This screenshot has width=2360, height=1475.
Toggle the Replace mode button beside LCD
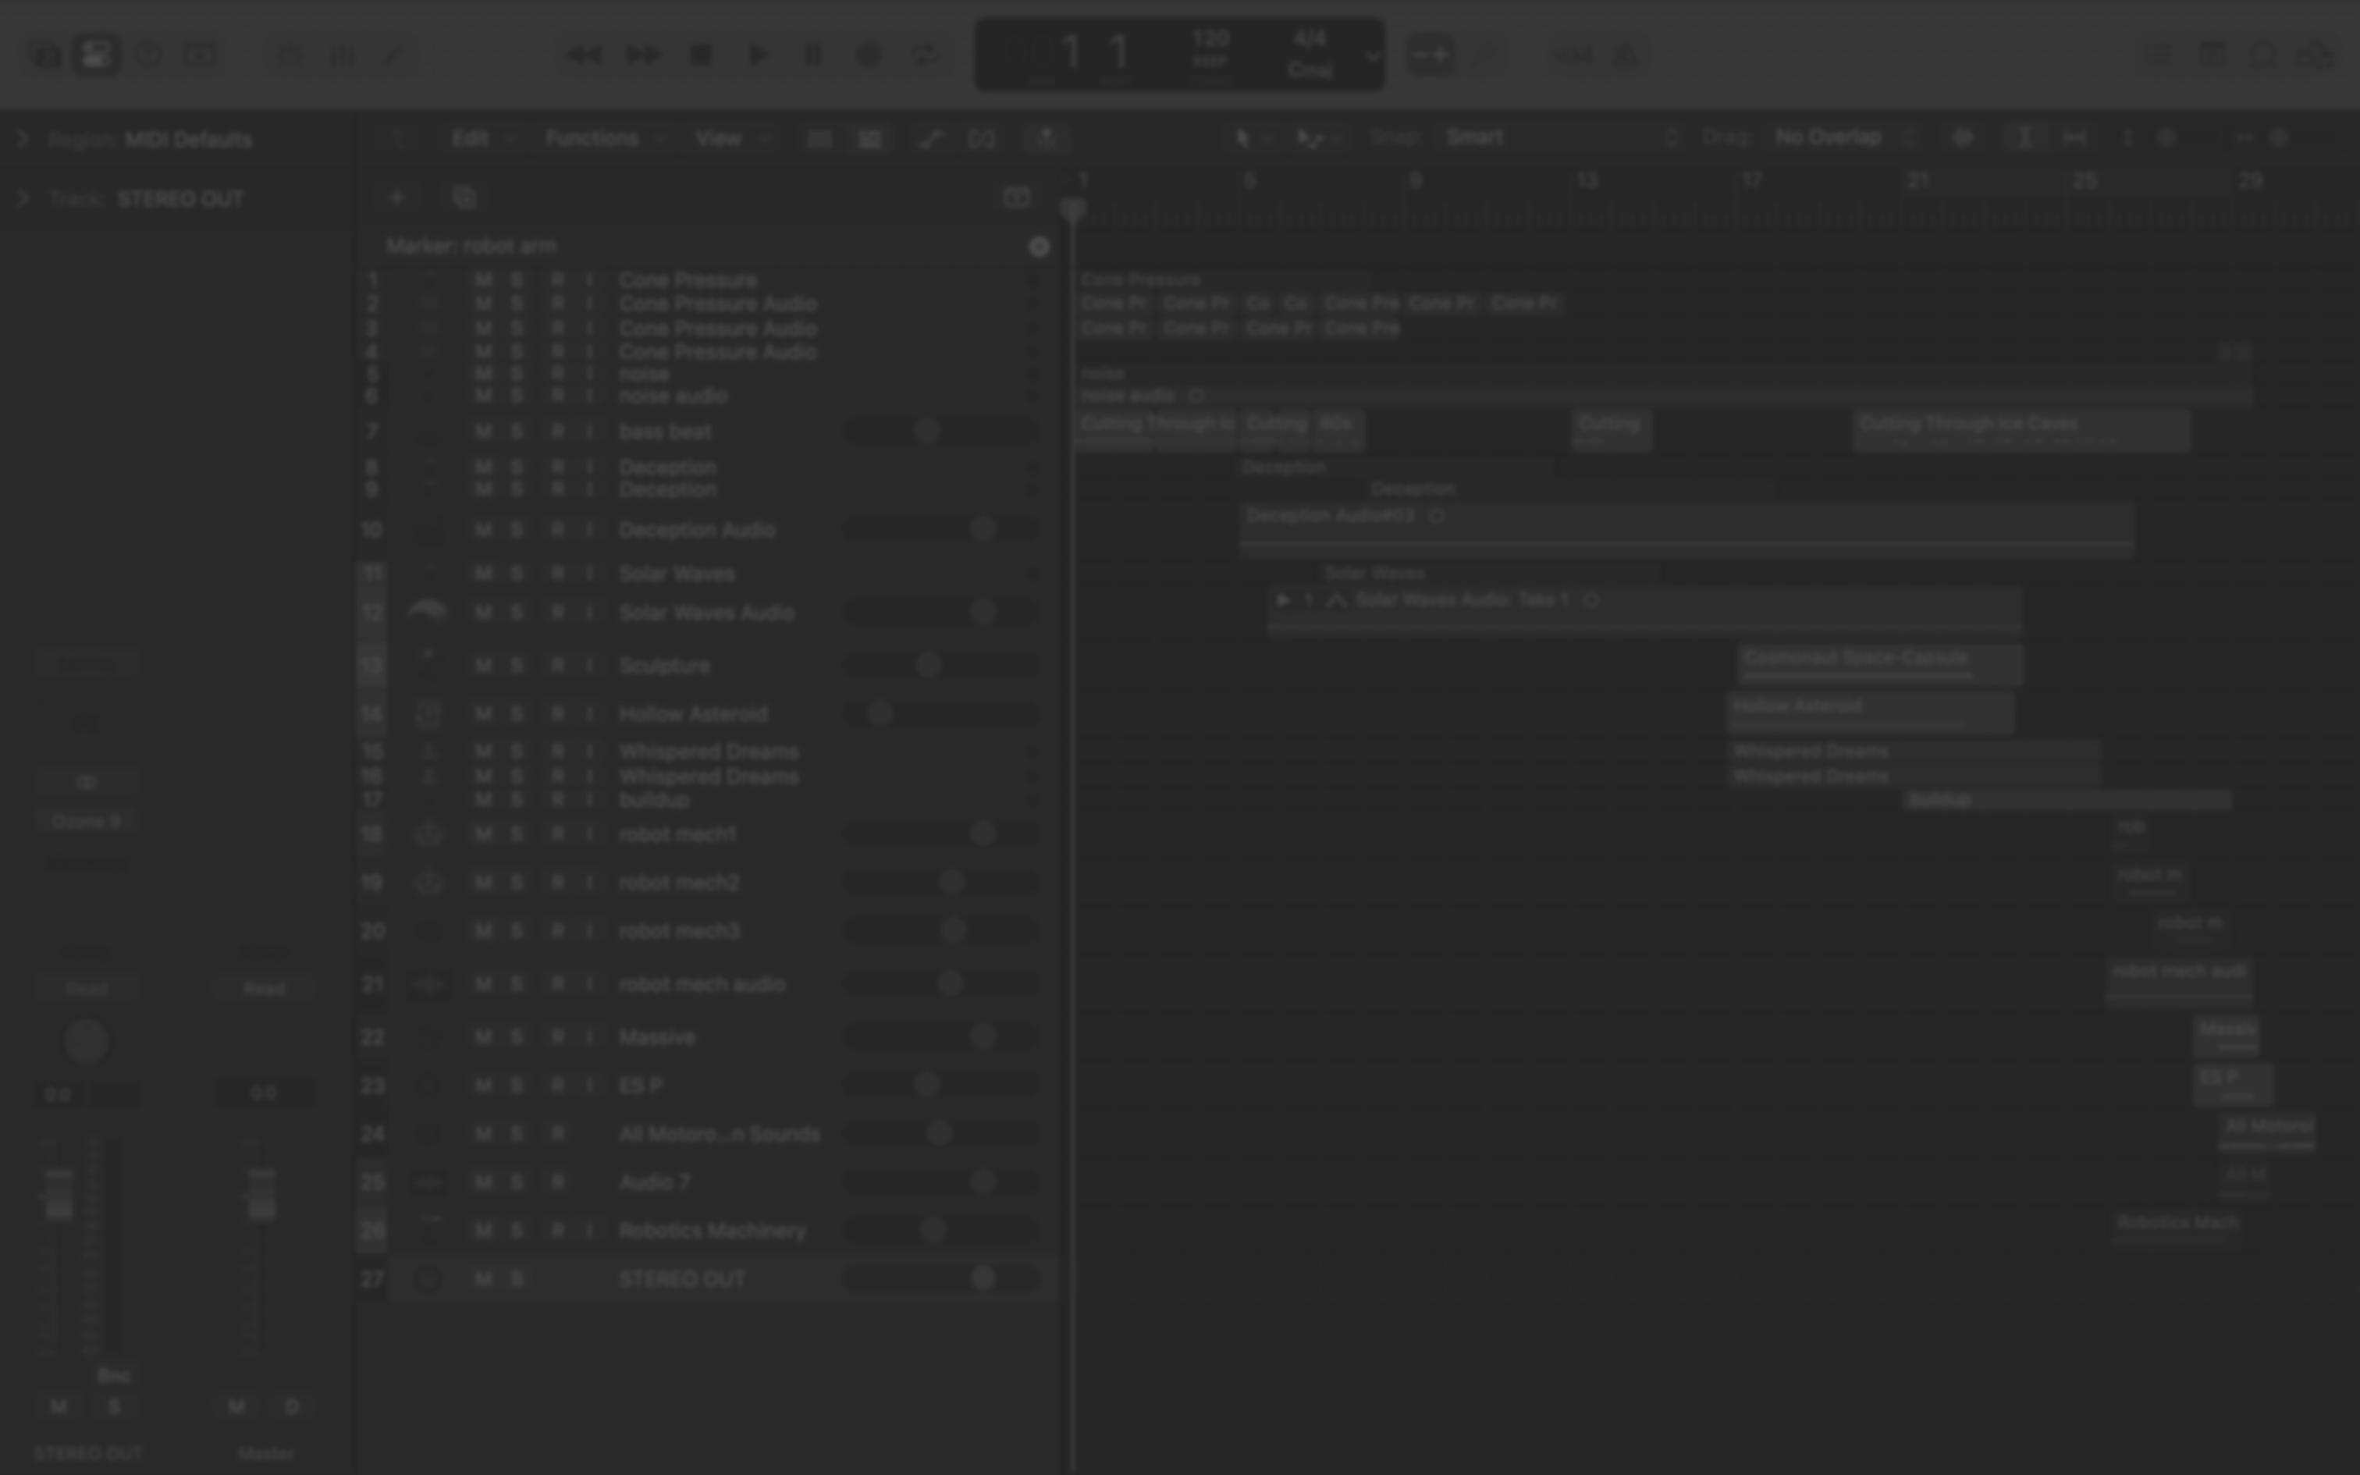point(1431,55)
